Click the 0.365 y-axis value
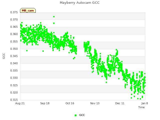 point(14,27)
